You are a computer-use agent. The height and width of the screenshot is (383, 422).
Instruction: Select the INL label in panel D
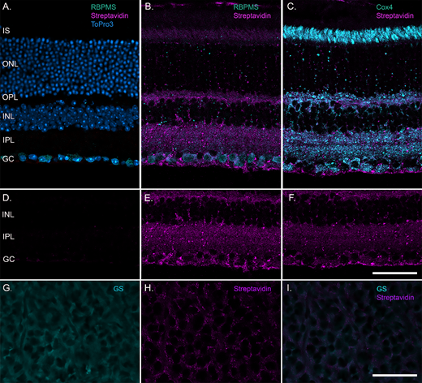(8, 214)
